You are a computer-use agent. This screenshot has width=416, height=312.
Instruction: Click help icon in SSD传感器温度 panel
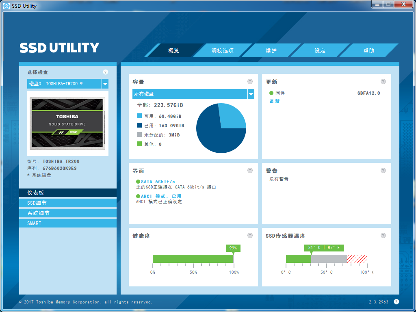[x=383, y=236]
